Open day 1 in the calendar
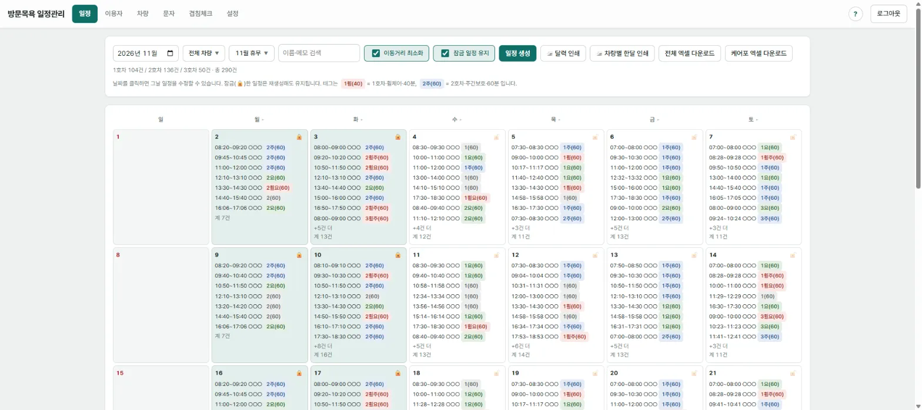Image resolution: width=922 pixels, height=410 pixels. point(161,187)
